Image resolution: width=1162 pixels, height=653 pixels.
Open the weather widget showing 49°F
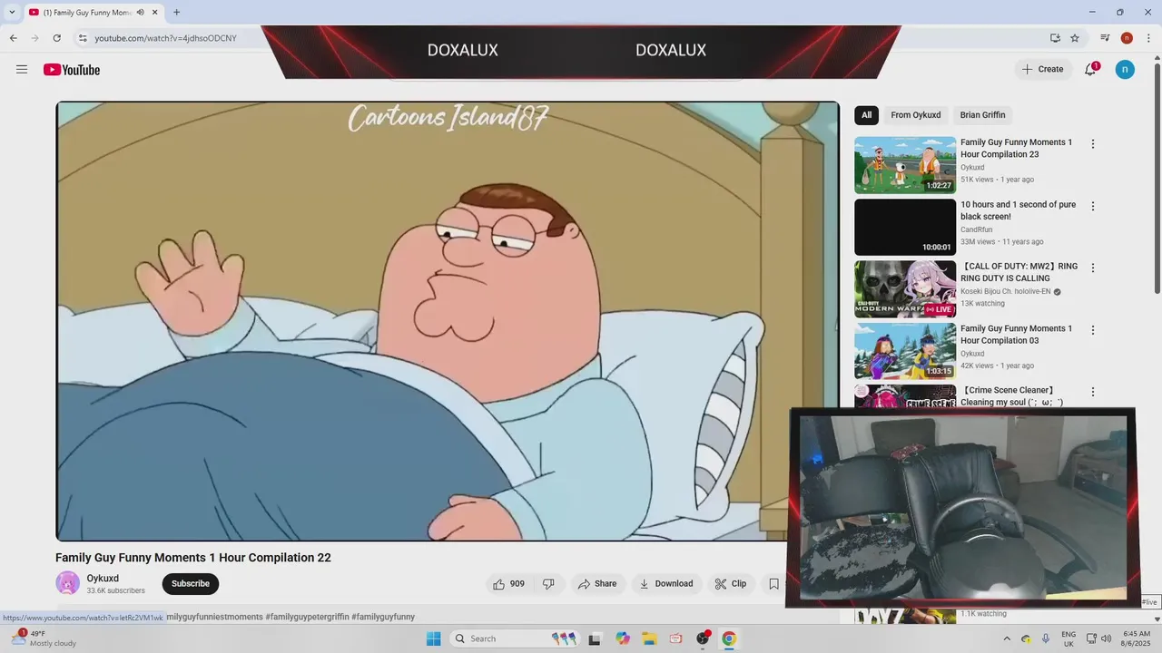[44, 638]
